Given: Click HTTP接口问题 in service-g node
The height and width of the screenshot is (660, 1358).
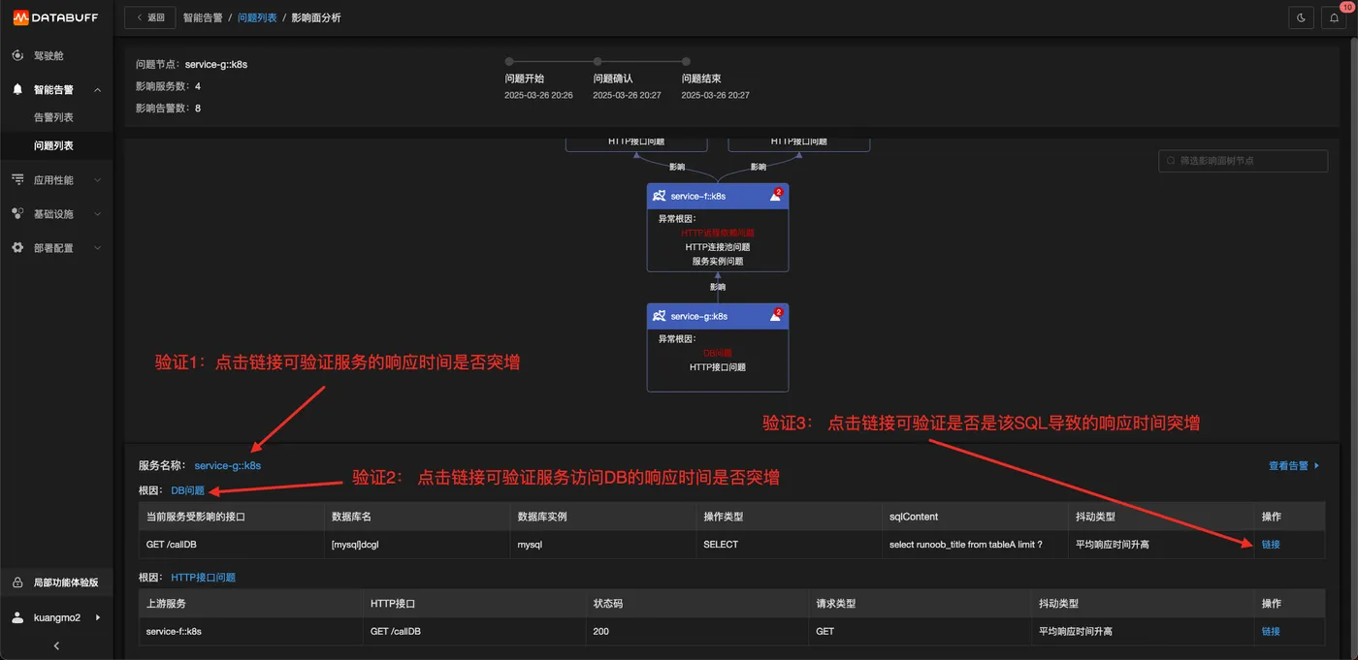Looking at the screenshot, I should pyautogui.click(x=718, y=367).
